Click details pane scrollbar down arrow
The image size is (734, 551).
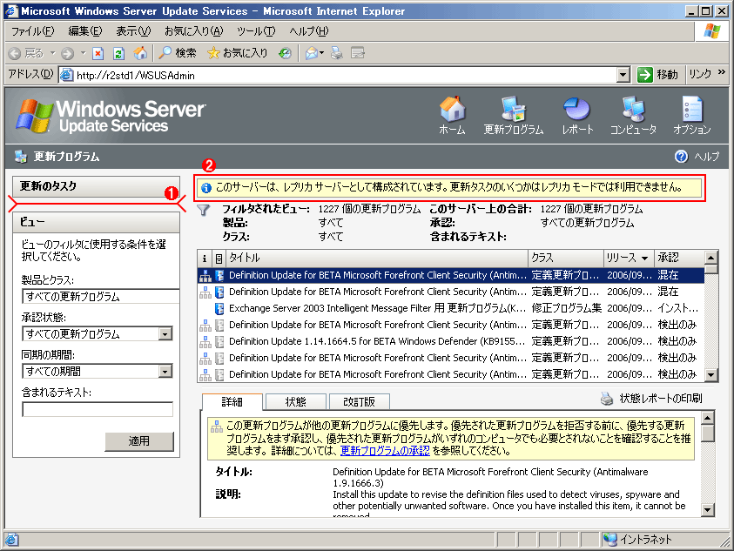tap(708, 510)
